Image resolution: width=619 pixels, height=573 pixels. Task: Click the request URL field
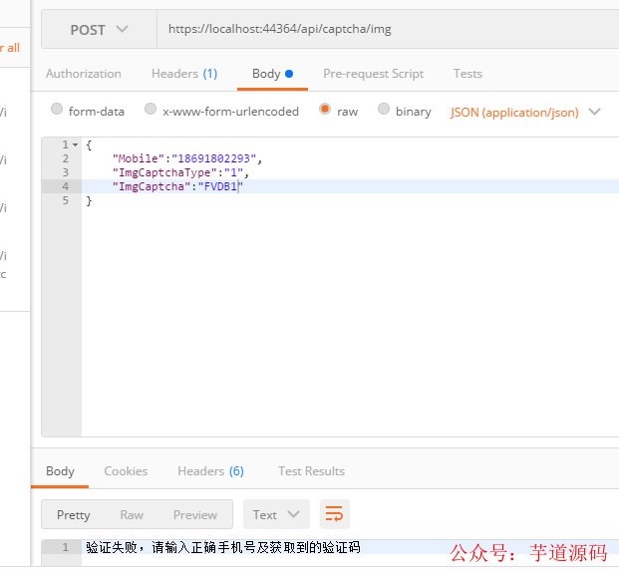(388, 29)
